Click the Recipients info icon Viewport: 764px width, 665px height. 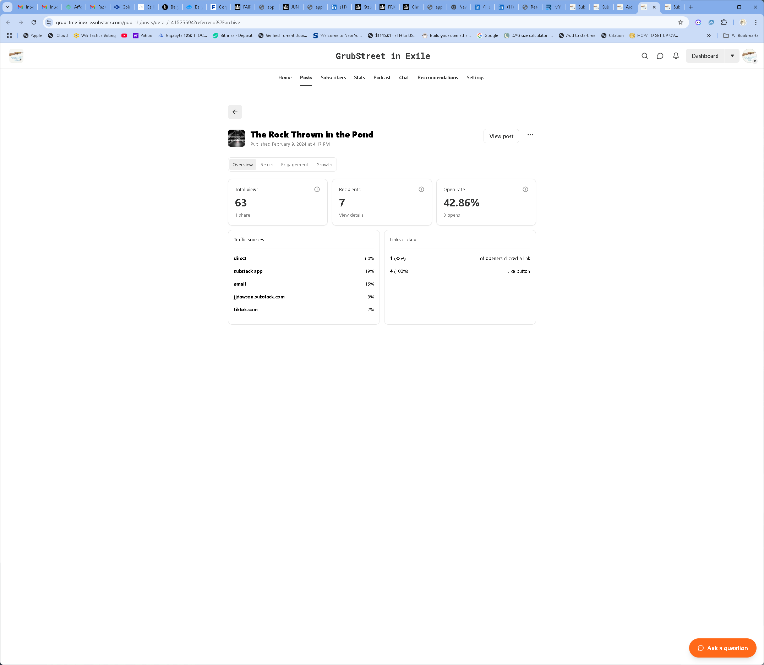pos(421,189)
